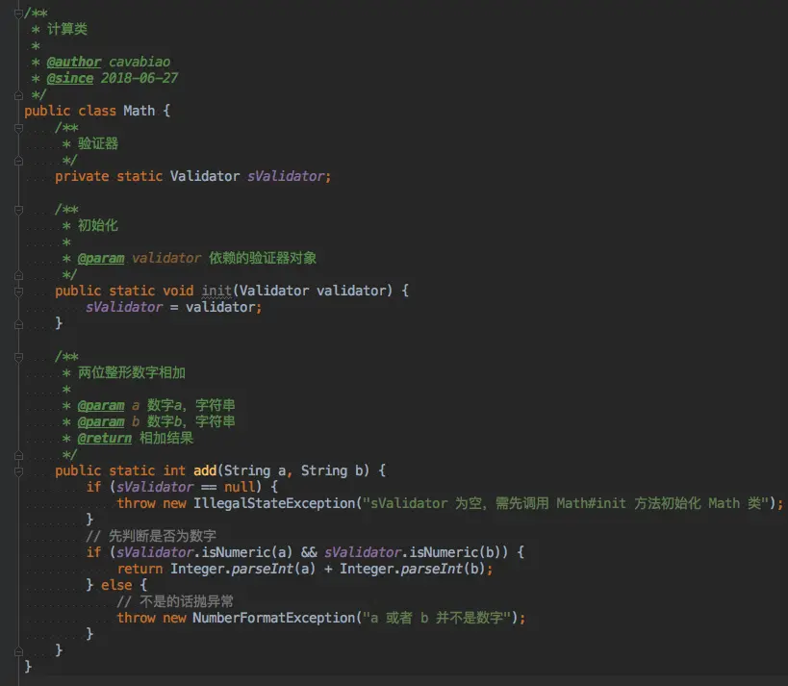This screenshot has width=788, height=686.
Task: Collapse the init method body
Action: pyautogui.click(x=17, y=291)
